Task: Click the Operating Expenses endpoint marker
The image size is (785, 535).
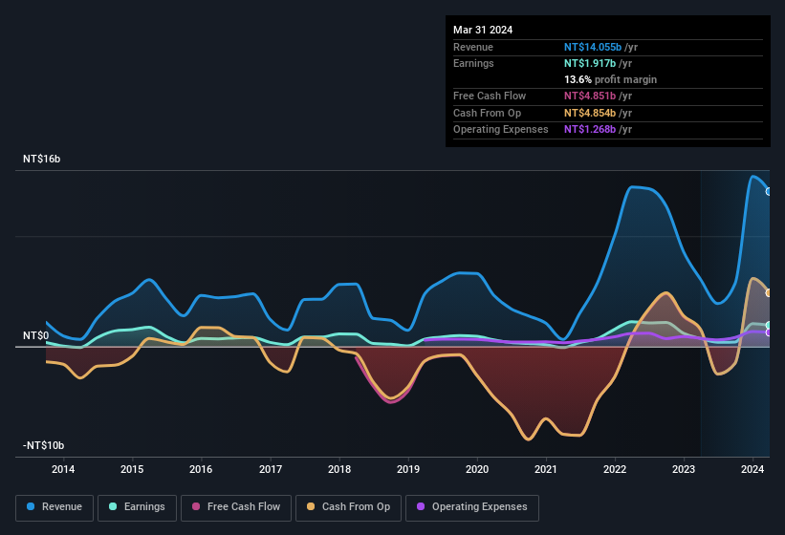Action: [769, 332]
